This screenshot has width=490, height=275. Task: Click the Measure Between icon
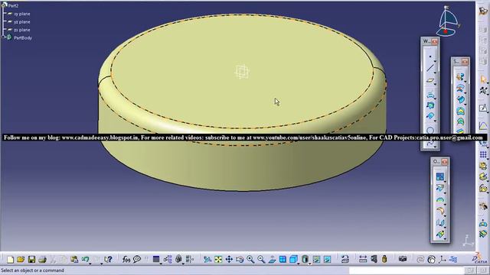363,260
